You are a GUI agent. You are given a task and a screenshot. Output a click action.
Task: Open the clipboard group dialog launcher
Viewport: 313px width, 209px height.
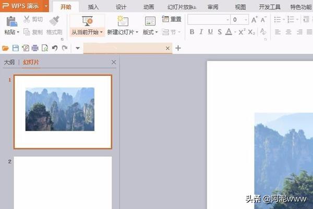pyautogui.click(x=62, y=39)
